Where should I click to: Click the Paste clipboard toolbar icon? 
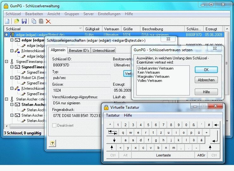[x=41, y=21]
